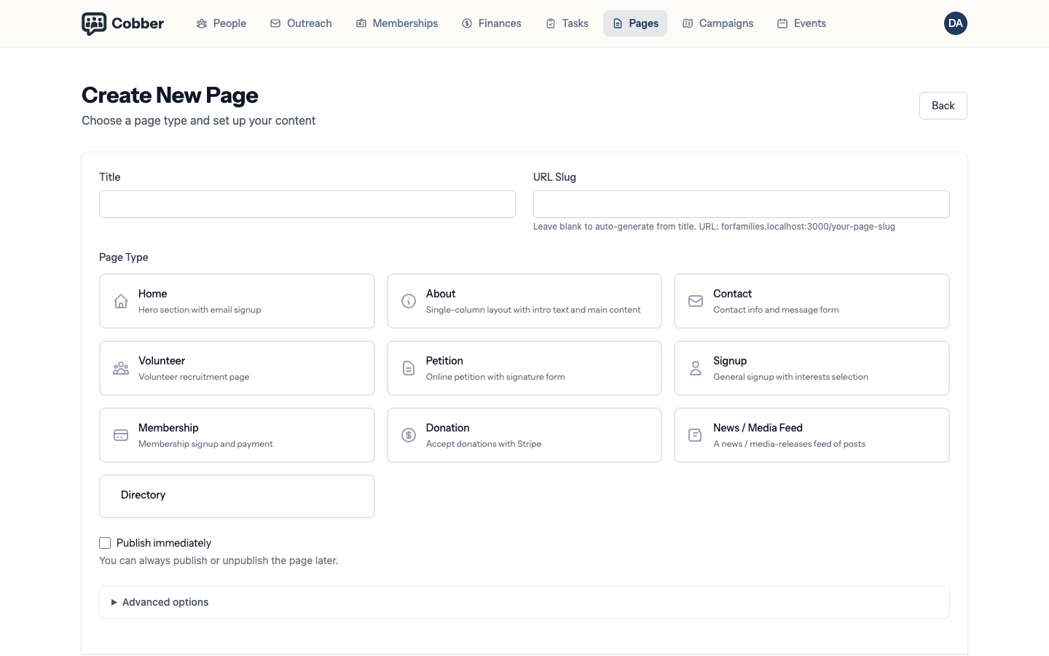Click the 'Page Type' label
The image size is (1049, 656).
[124, 257]
